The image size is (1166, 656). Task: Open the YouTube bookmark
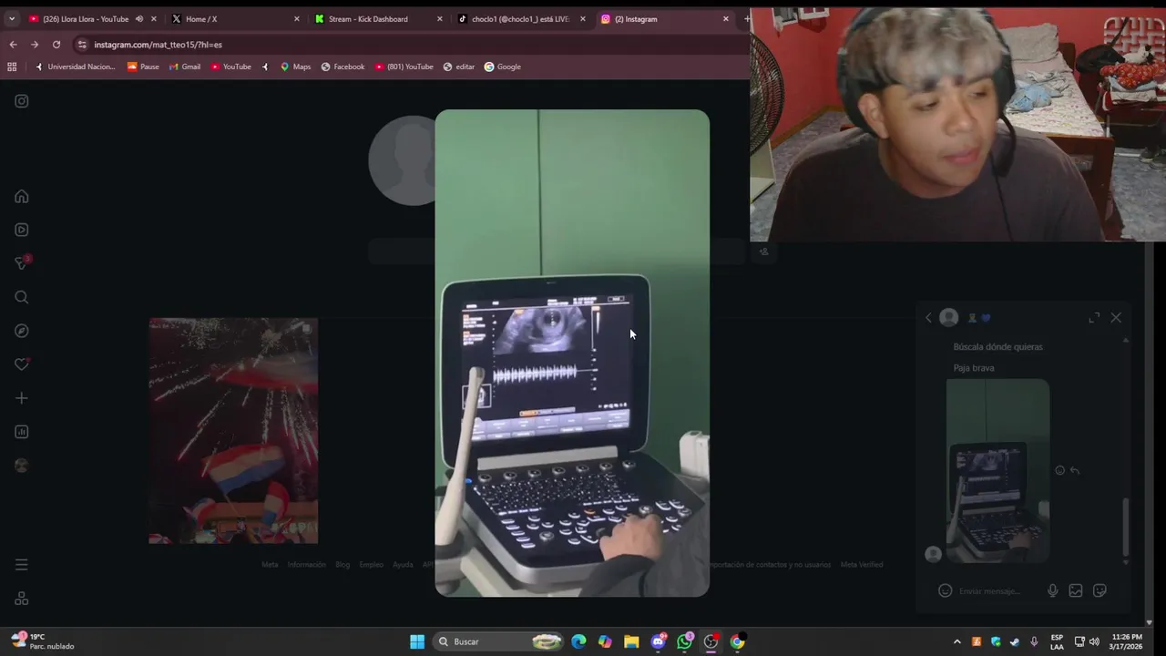click(x=230, y=67)
